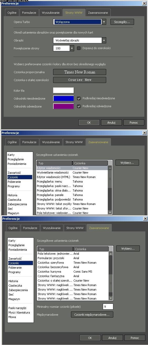Select the Wyświetlanie wiadomości row
Screen dimensions: 148x345
pyautogui.click(x=72, y=172)
